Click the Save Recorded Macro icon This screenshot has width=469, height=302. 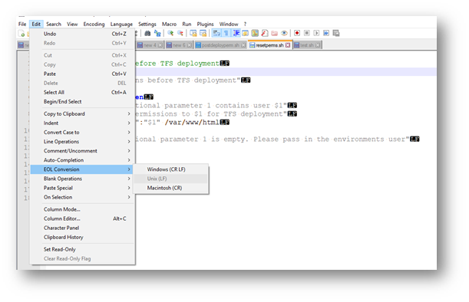coord(336,33)
